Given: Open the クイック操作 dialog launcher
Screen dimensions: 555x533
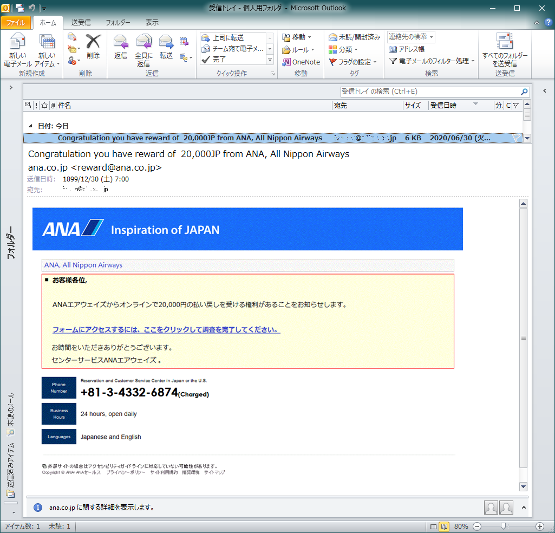Looking at the screenshot, I should click(272, 74).
